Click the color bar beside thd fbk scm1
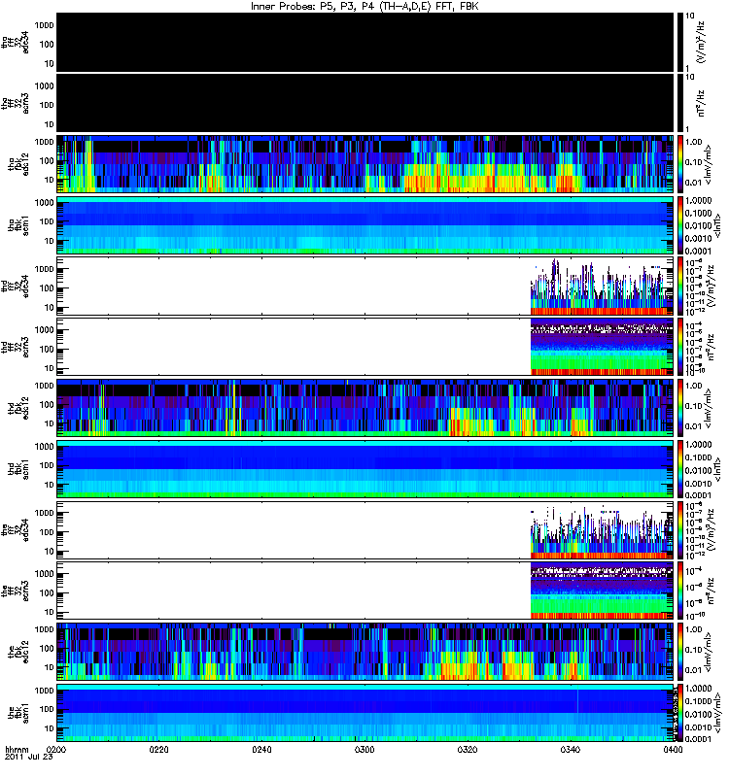This screenshot has height=777, width=729. 680,469
